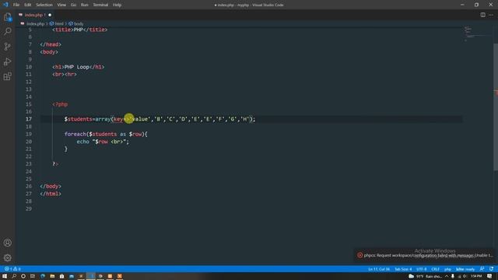498x280 pixels.
Task: Open the File menu
Action: 16,5
